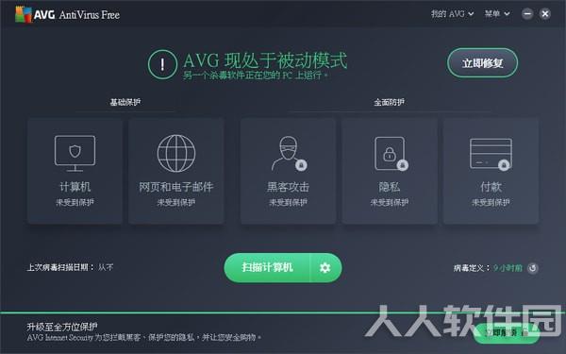Open the 付款 payment card tile
Viewport: 566px width, 354px height.
point(491,171)
